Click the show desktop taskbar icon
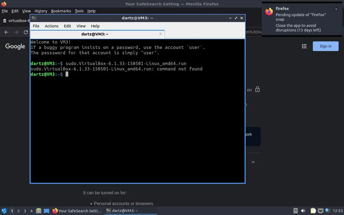 46,211
